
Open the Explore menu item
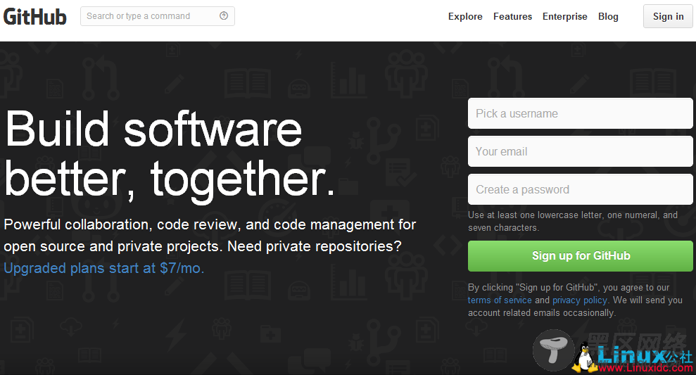point(465,16)
